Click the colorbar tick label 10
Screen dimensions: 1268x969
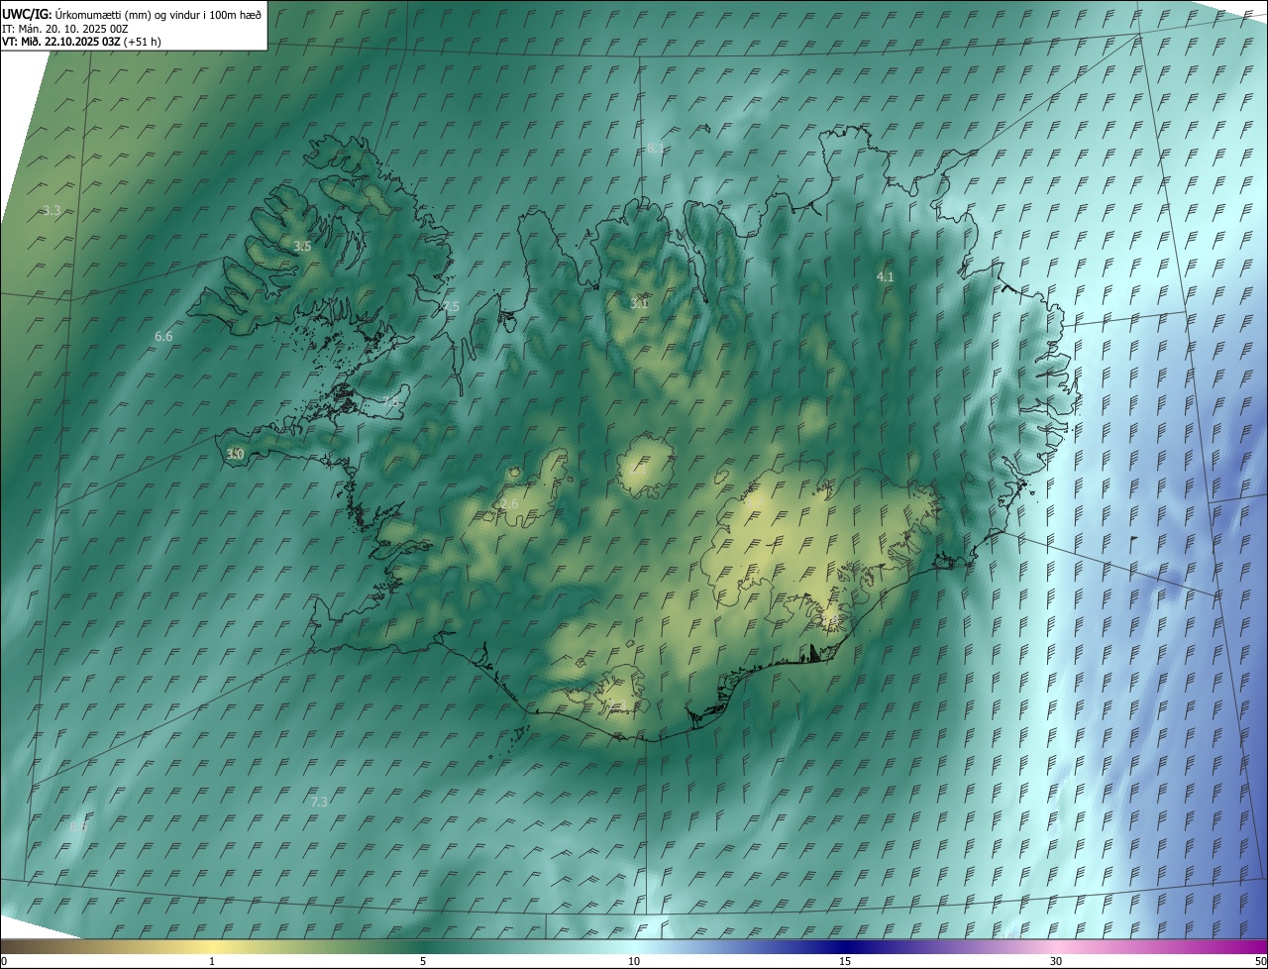[634, 962]
